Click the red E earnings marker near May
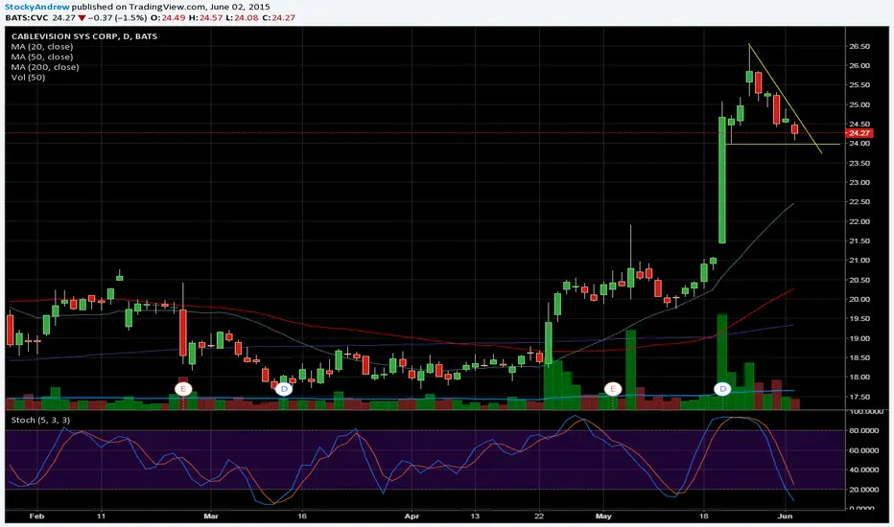 [x=613, y=389]
